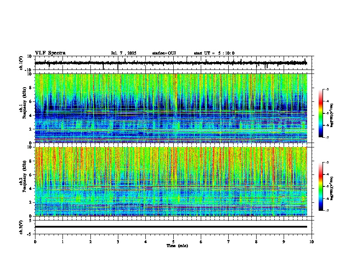The width and height of the screenshot is (351, 271).
Task: Click the "8" tick on the Time axis
Action: [256, 242]
